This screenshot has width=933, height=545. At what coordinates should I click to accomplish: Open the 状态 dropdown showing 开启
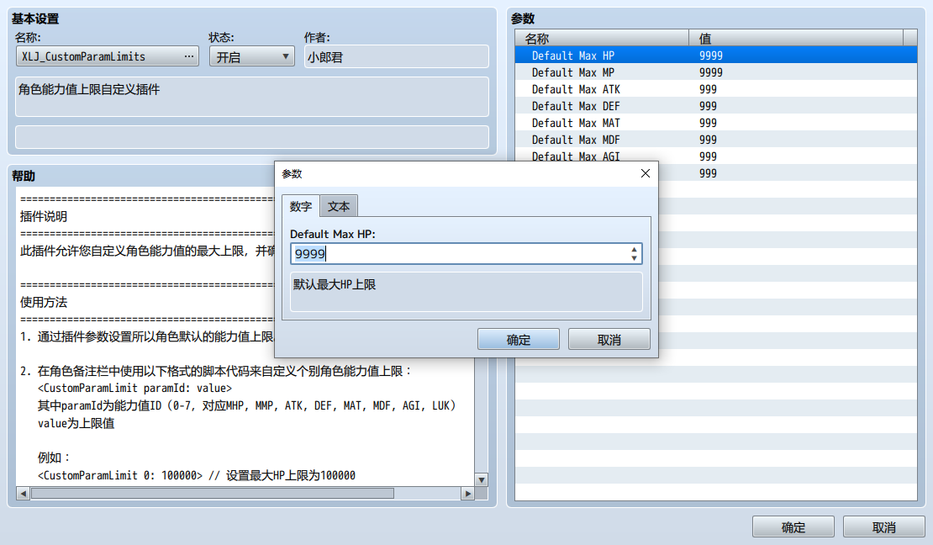(x=251, y=56)
